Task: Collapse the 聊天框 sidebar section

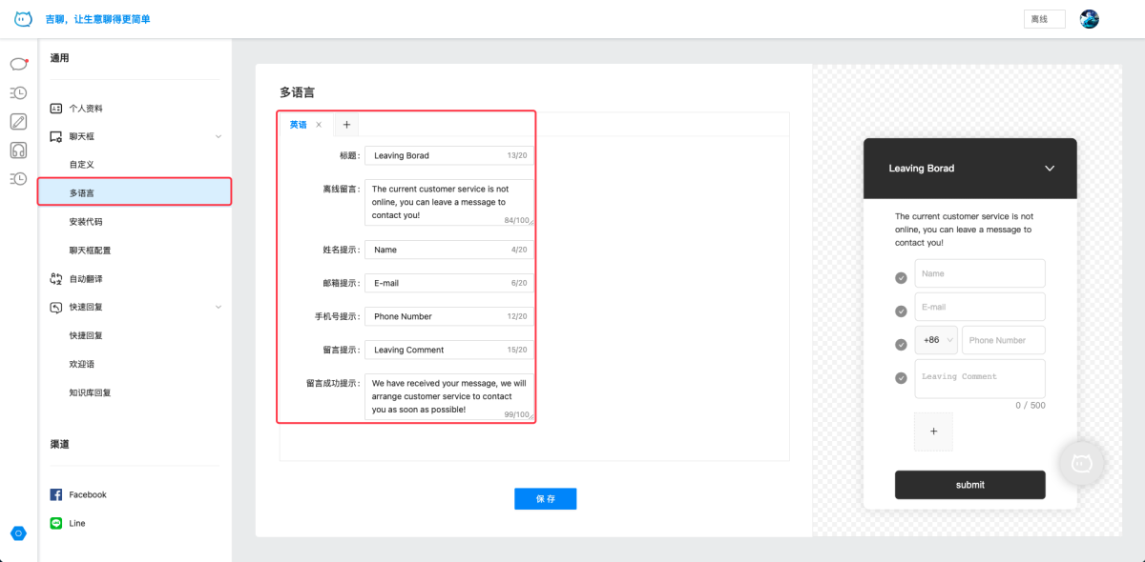Action: [218, 136]
